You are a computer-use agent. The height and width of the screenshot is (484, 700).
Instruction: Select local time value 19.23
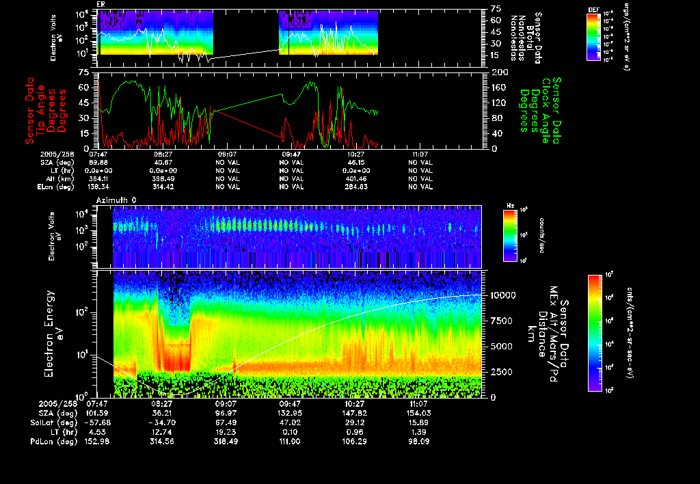226,432
